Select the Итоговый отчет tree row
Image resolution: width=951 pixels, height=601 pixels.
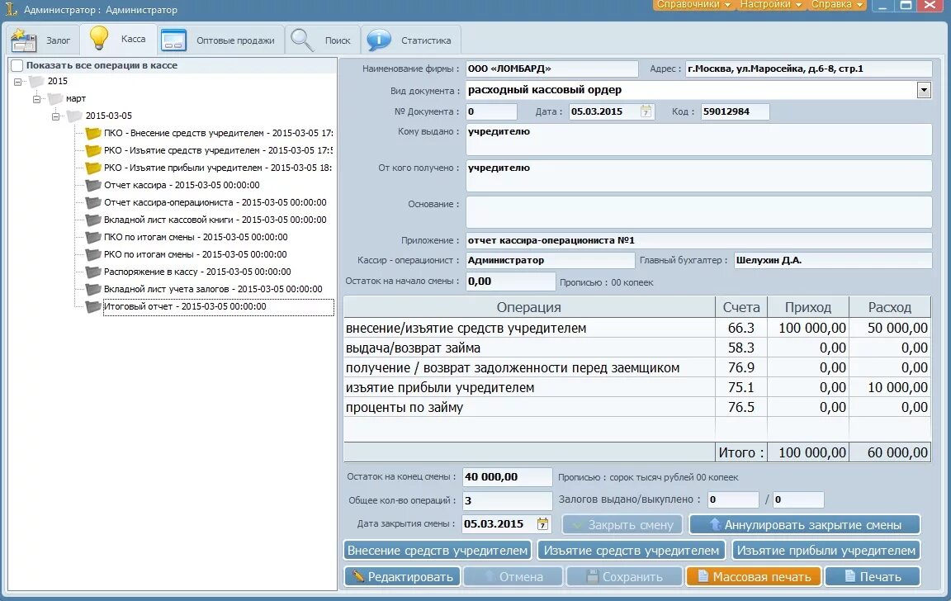(218, 307)
